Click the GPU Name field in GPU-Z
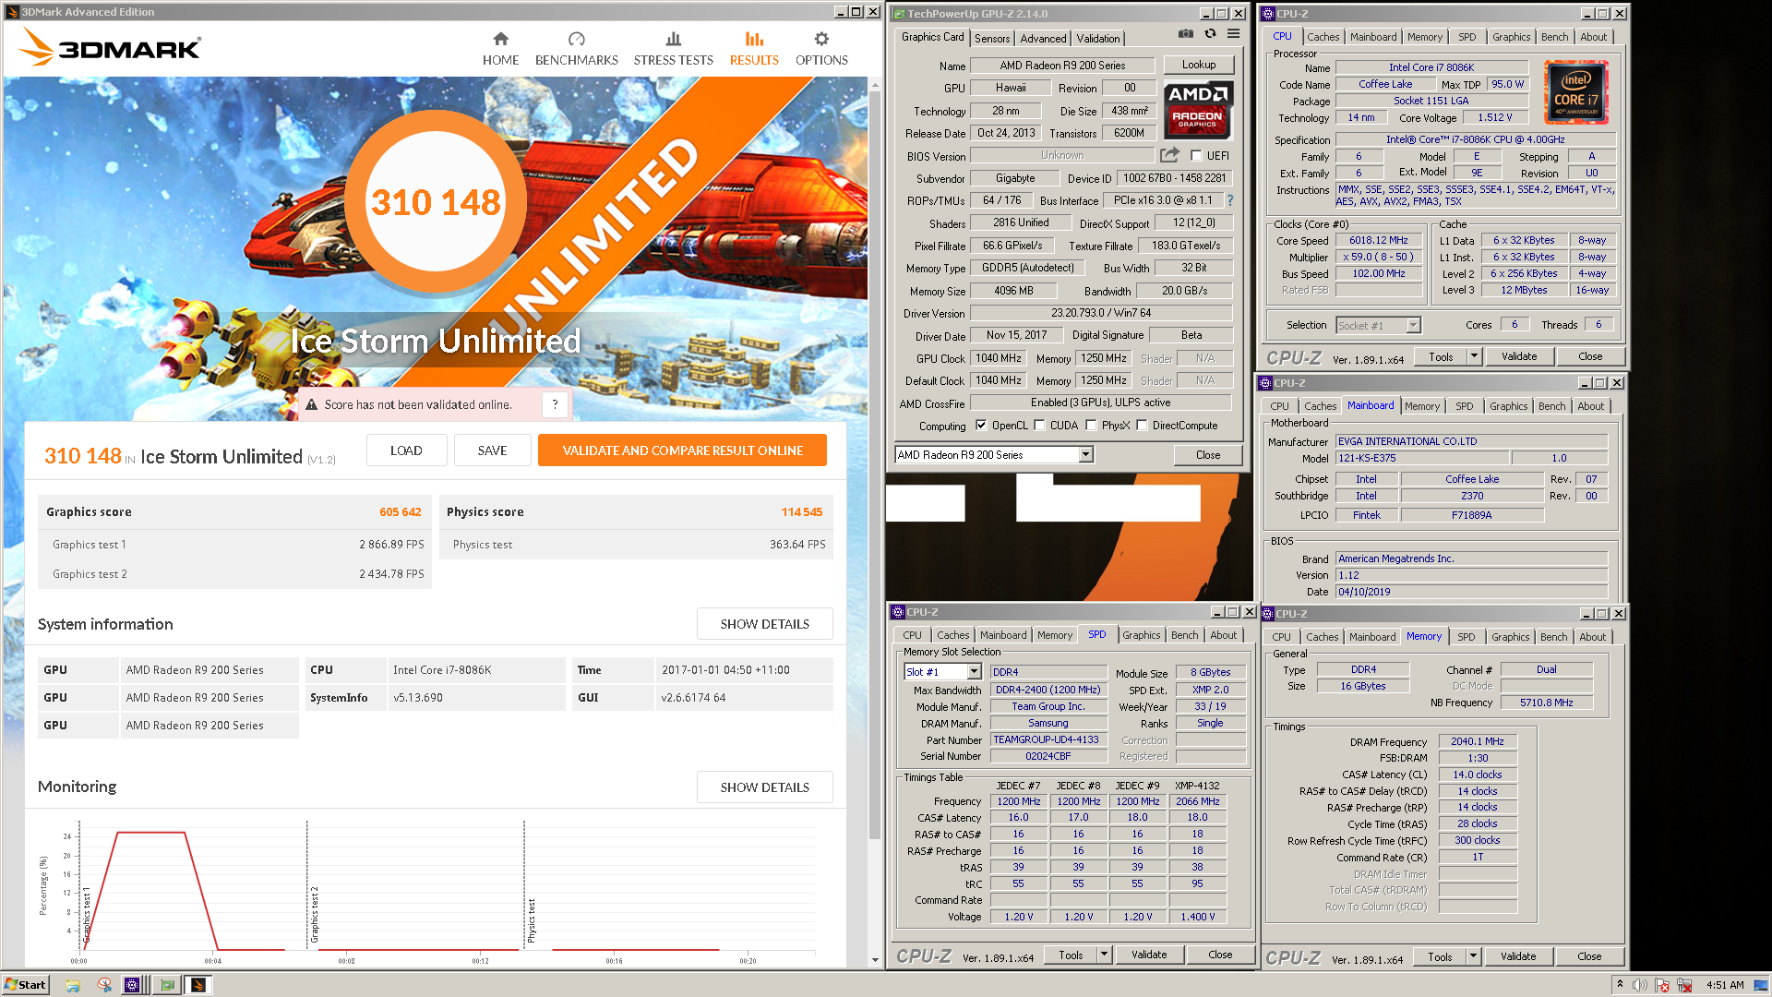 (1061, 66)
